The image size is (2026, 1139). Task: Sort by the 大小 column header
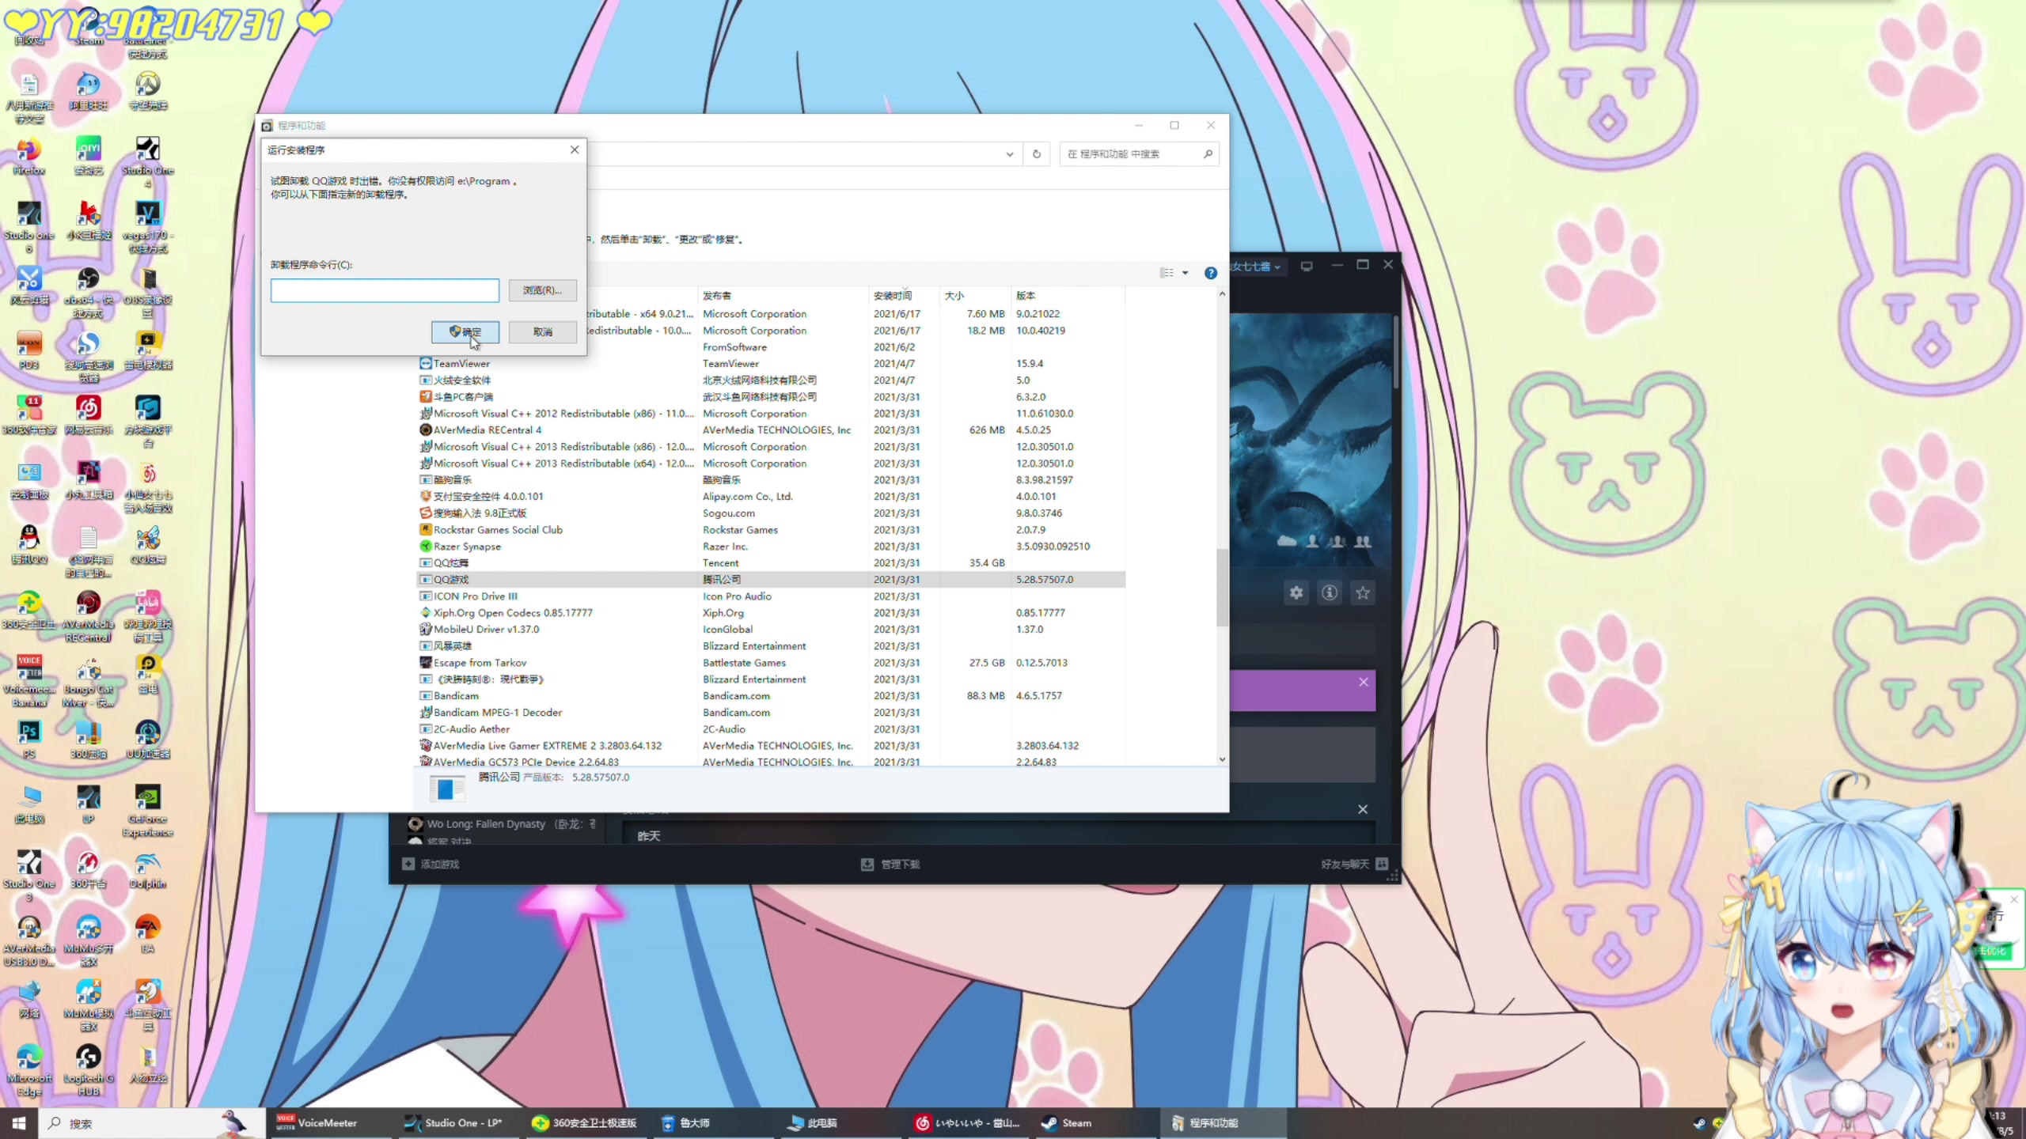[x=974, y=295]
